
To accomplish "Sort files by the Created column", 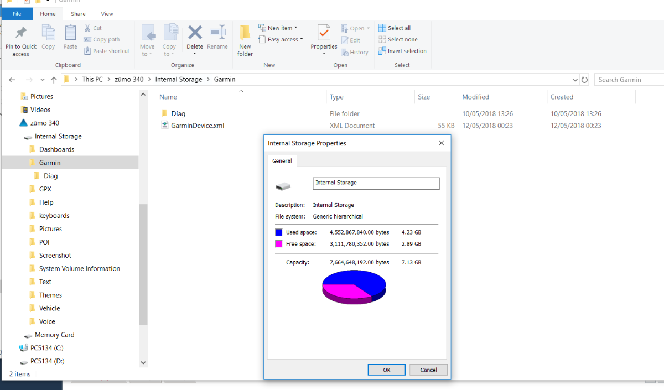I will [x=562, y=97].
